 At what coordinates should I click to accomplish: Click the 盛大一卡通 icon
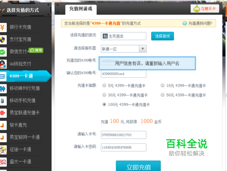[3, 162]
